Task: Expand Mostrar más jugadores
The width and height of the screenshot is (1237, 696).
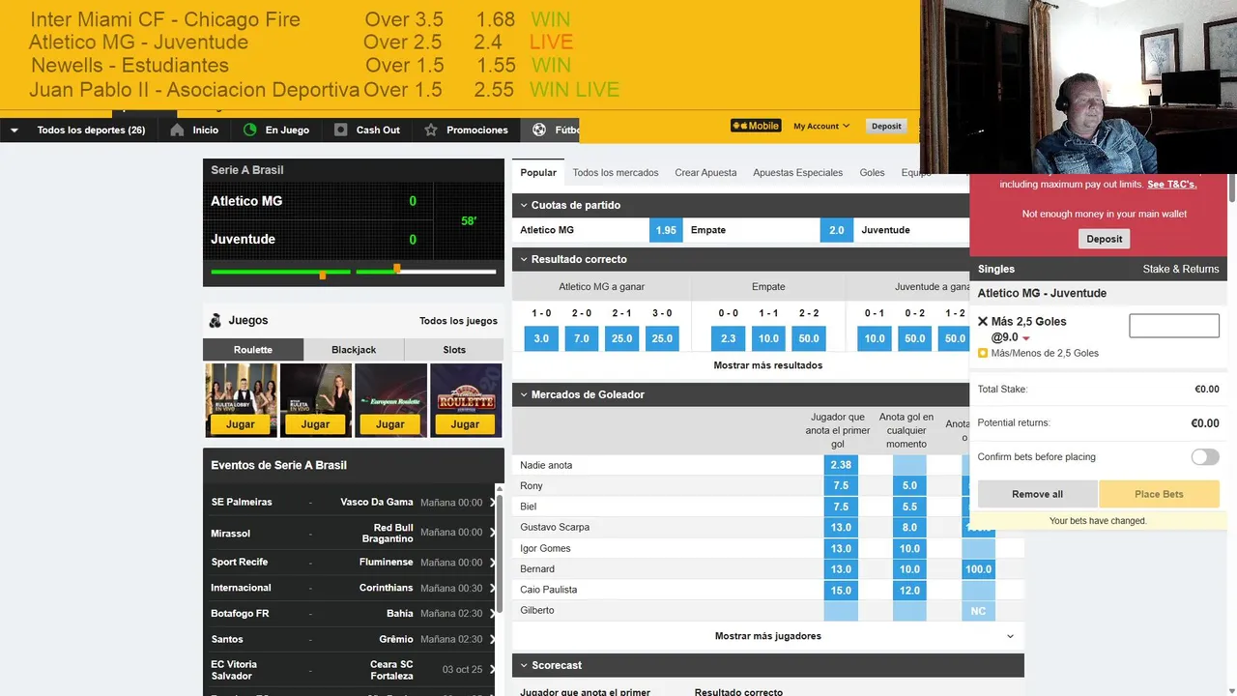Action: point(767,636)
